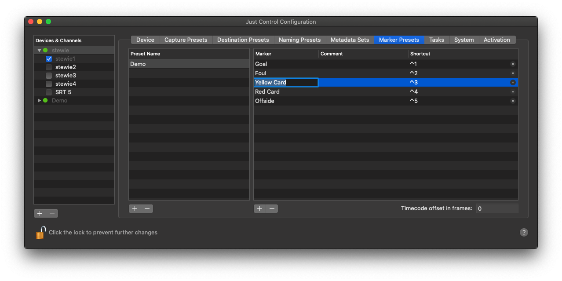Open the Capture Presets tab
The height and width of the screenshot is (281, 562).
pyautogui.click(x=186, y=40)
